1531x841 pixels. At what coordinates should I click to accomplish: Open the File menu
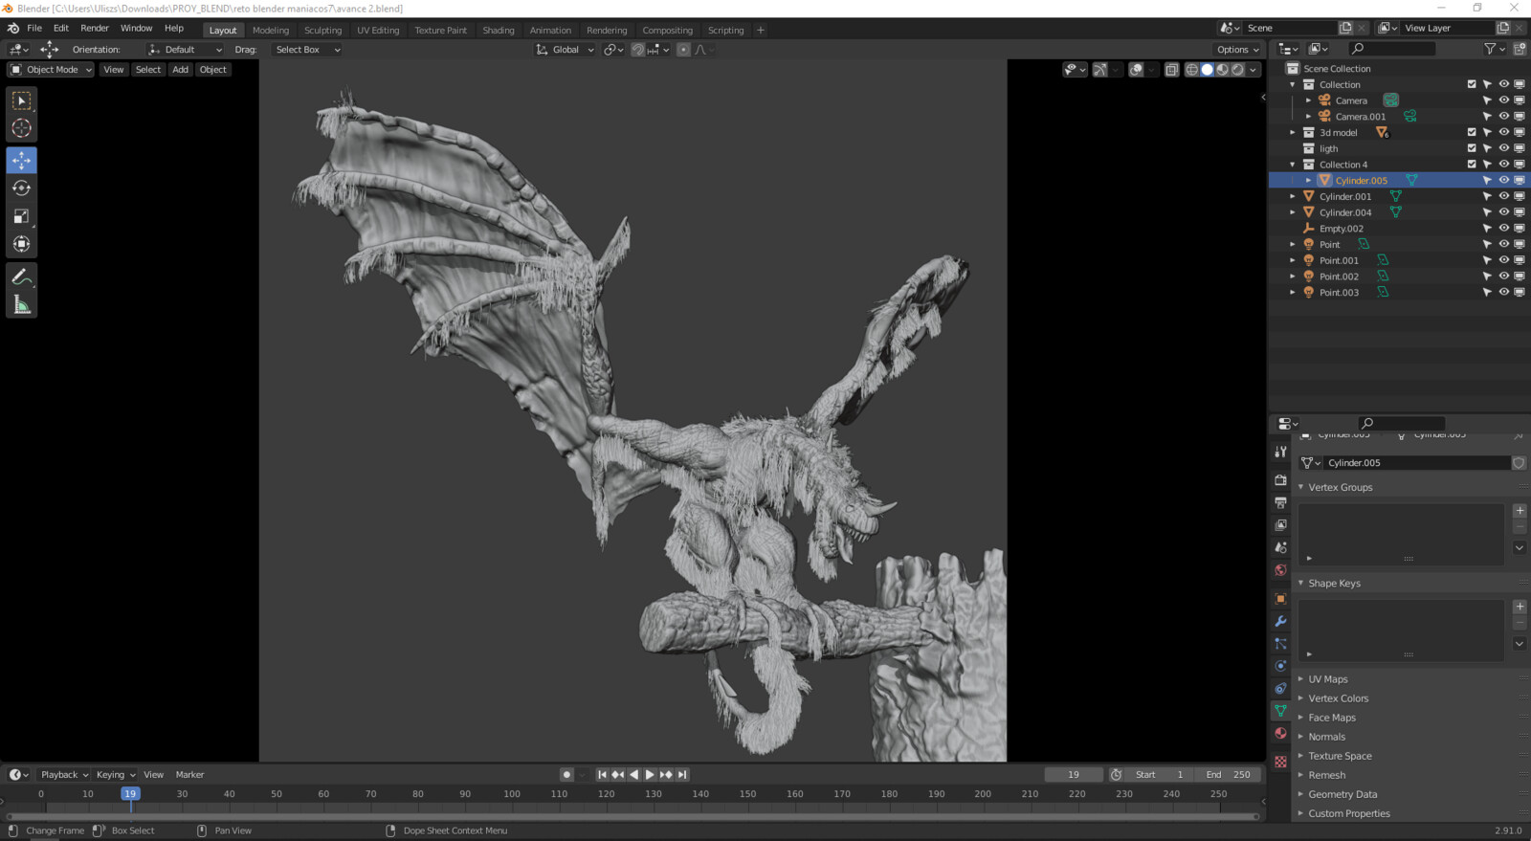[x=34, y=29]
